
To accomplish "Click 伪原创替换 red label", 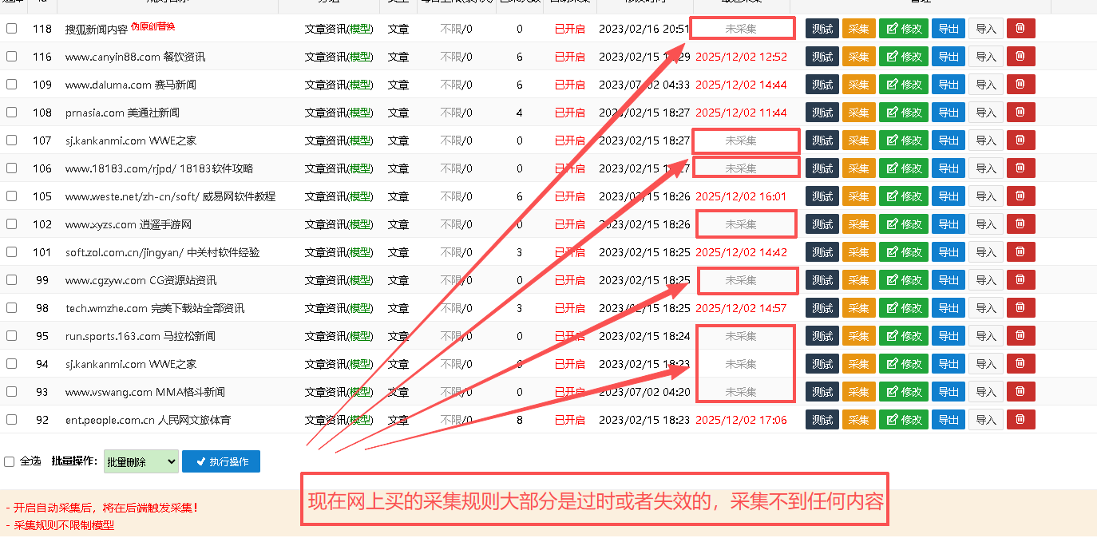I will coord(152,26).
